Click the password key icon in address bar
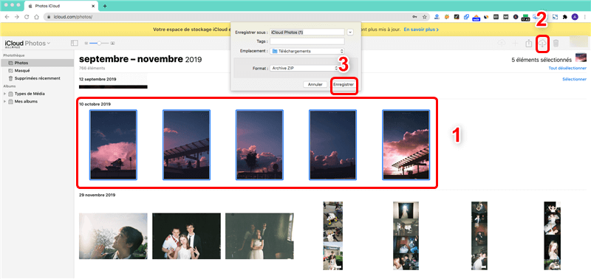The image size is (591, 279). (415, 17)
